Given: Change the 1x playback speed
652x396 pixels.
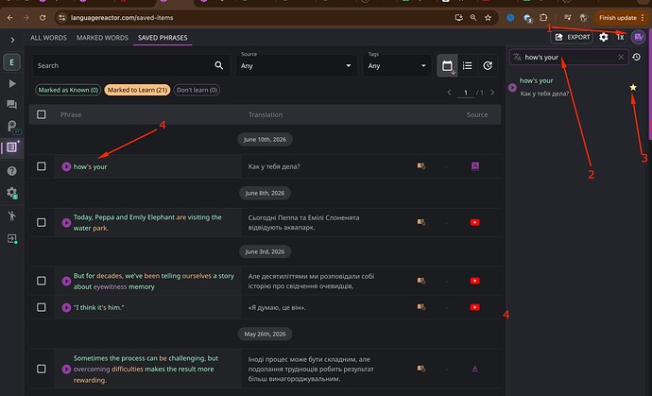Looking at the screenshot, I should (620, 37).
